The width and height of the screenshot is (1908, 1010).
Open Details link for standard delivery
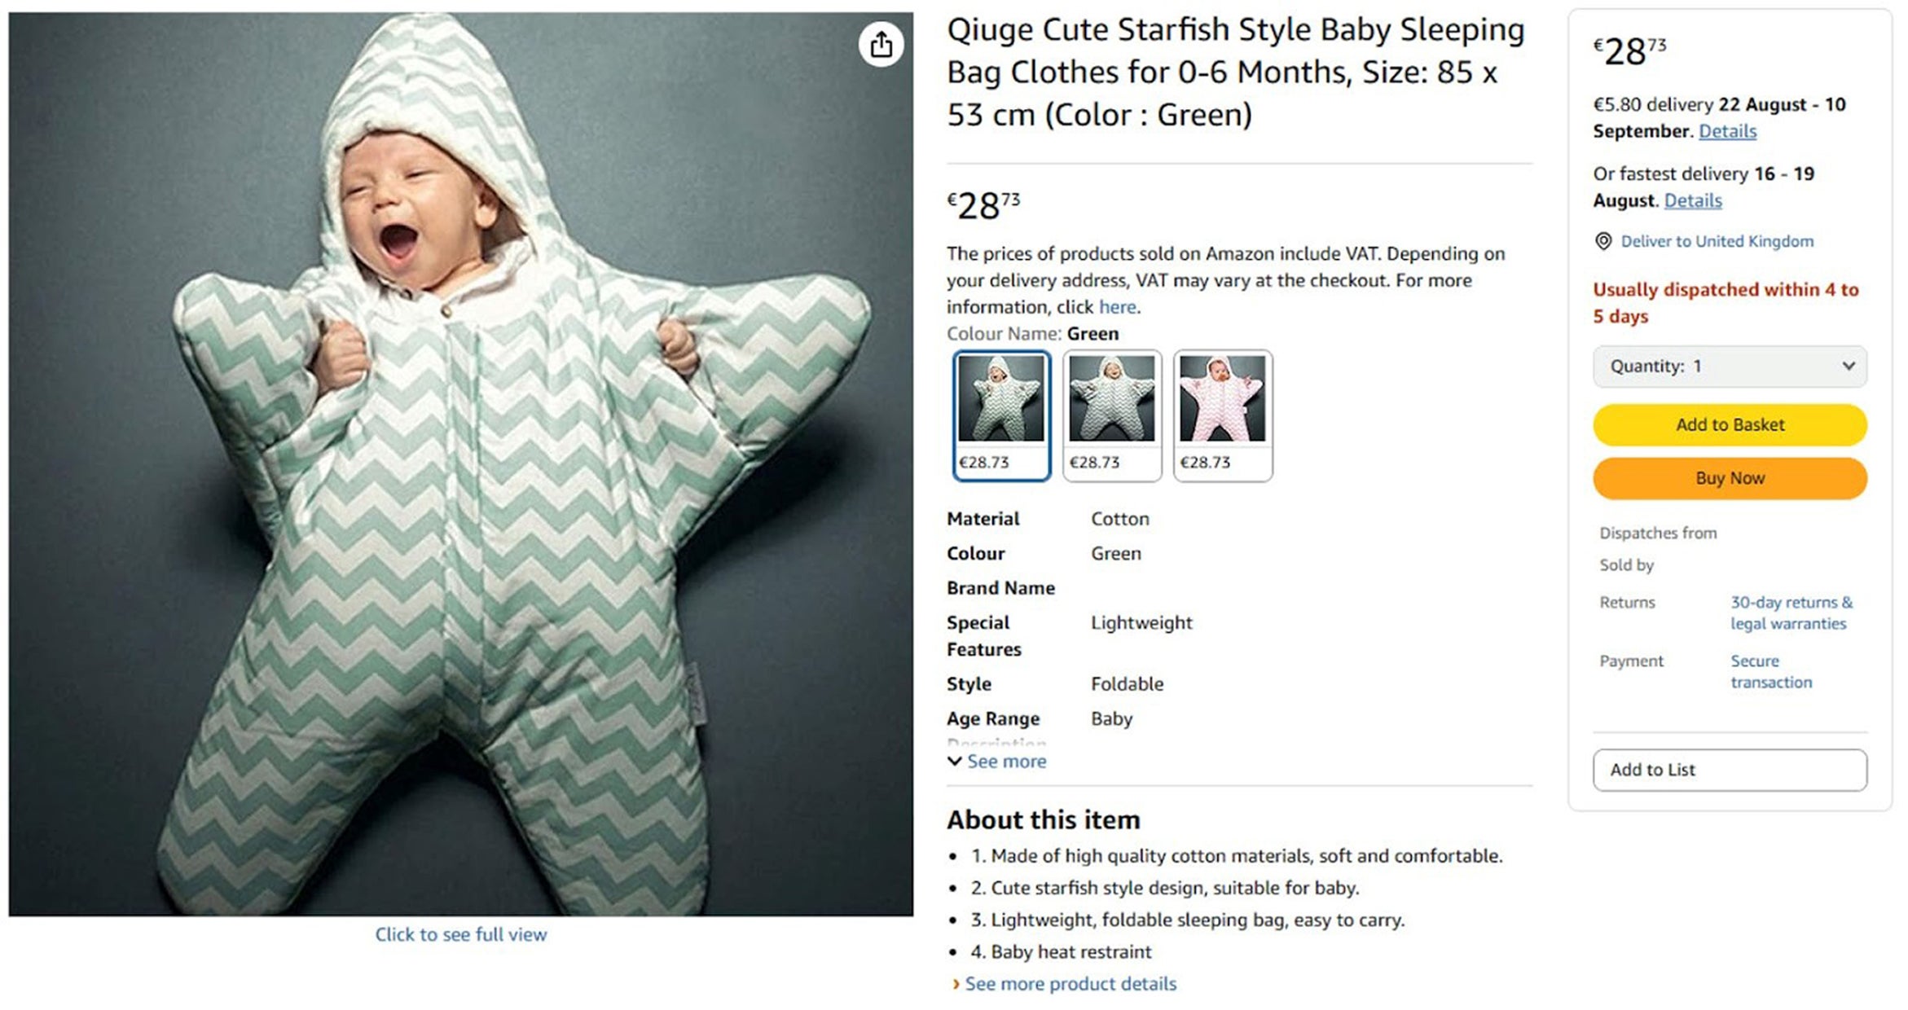(x=1727, y=131)
